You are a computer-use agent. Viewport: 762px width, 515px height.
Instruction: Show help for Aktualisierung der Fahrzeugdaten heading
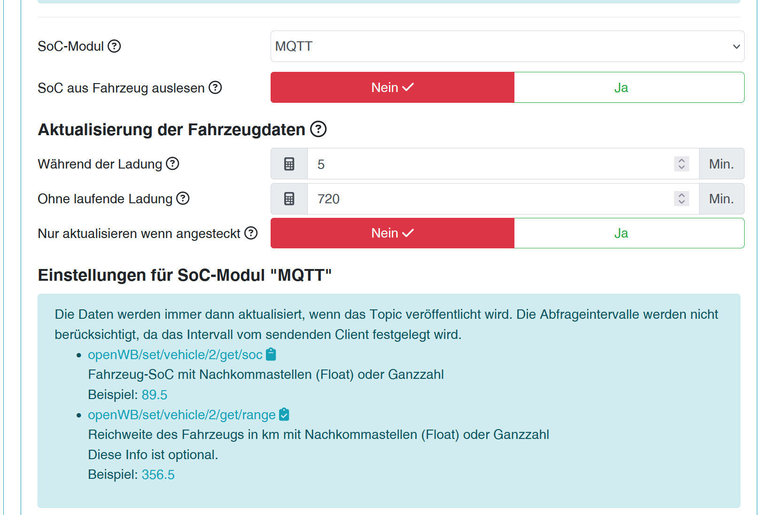[x=318, y=129]
